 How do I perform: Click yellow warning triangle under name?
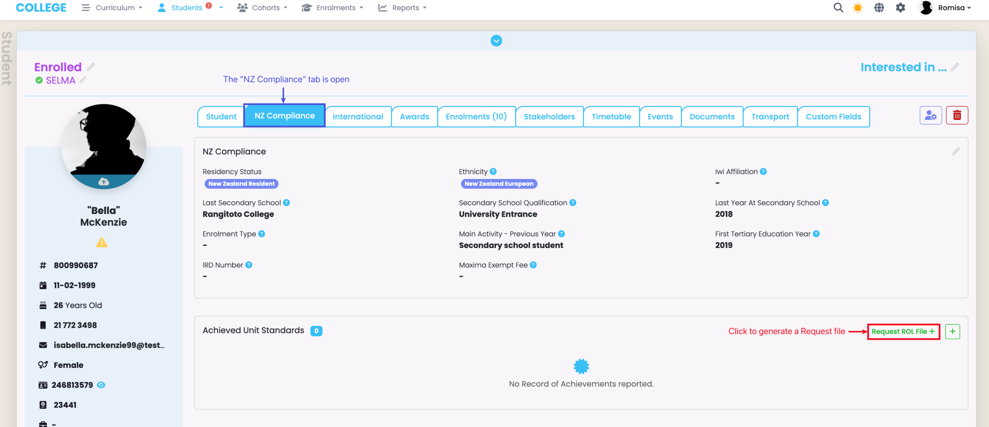pyautogui.click(x=102, y=243)
